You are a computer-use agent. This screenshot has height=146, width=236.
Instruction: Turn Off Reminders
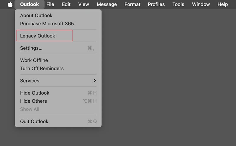(42, 68)
